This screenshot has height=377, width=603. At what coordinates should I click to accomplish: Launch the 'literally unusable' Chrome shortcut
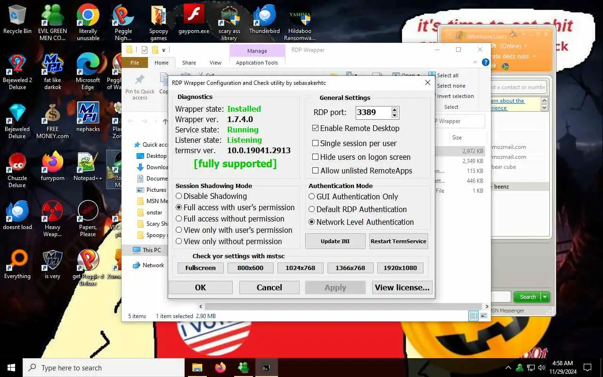pos(88,23)
